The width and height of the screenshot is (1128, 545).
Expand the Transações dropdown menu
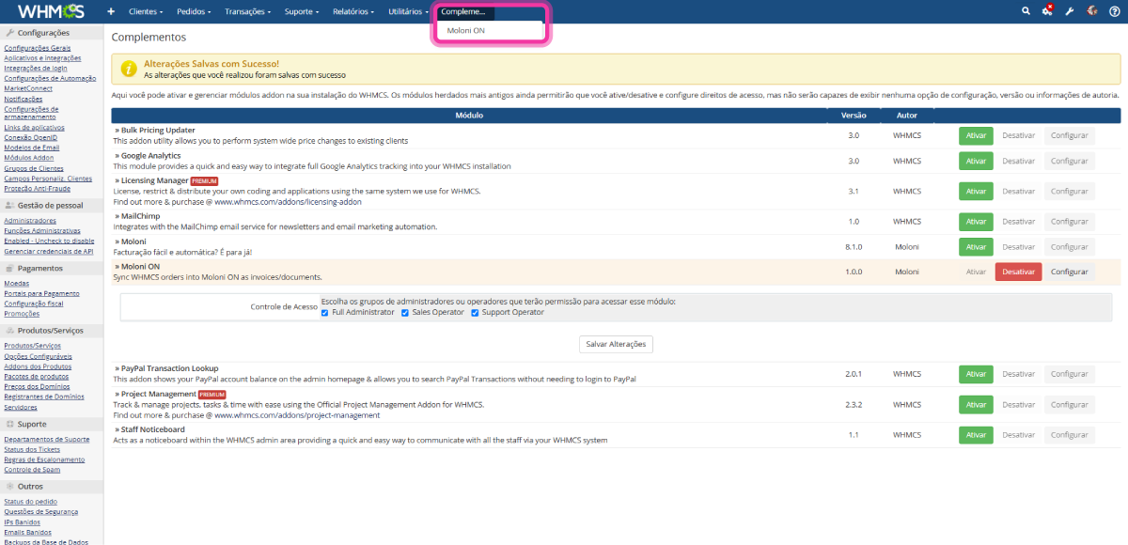(x=247, y=11)
